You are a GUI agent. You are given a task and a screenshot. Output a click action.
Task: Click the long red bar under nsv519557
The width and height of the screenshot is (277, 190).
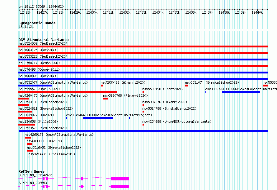click(68, 92)
